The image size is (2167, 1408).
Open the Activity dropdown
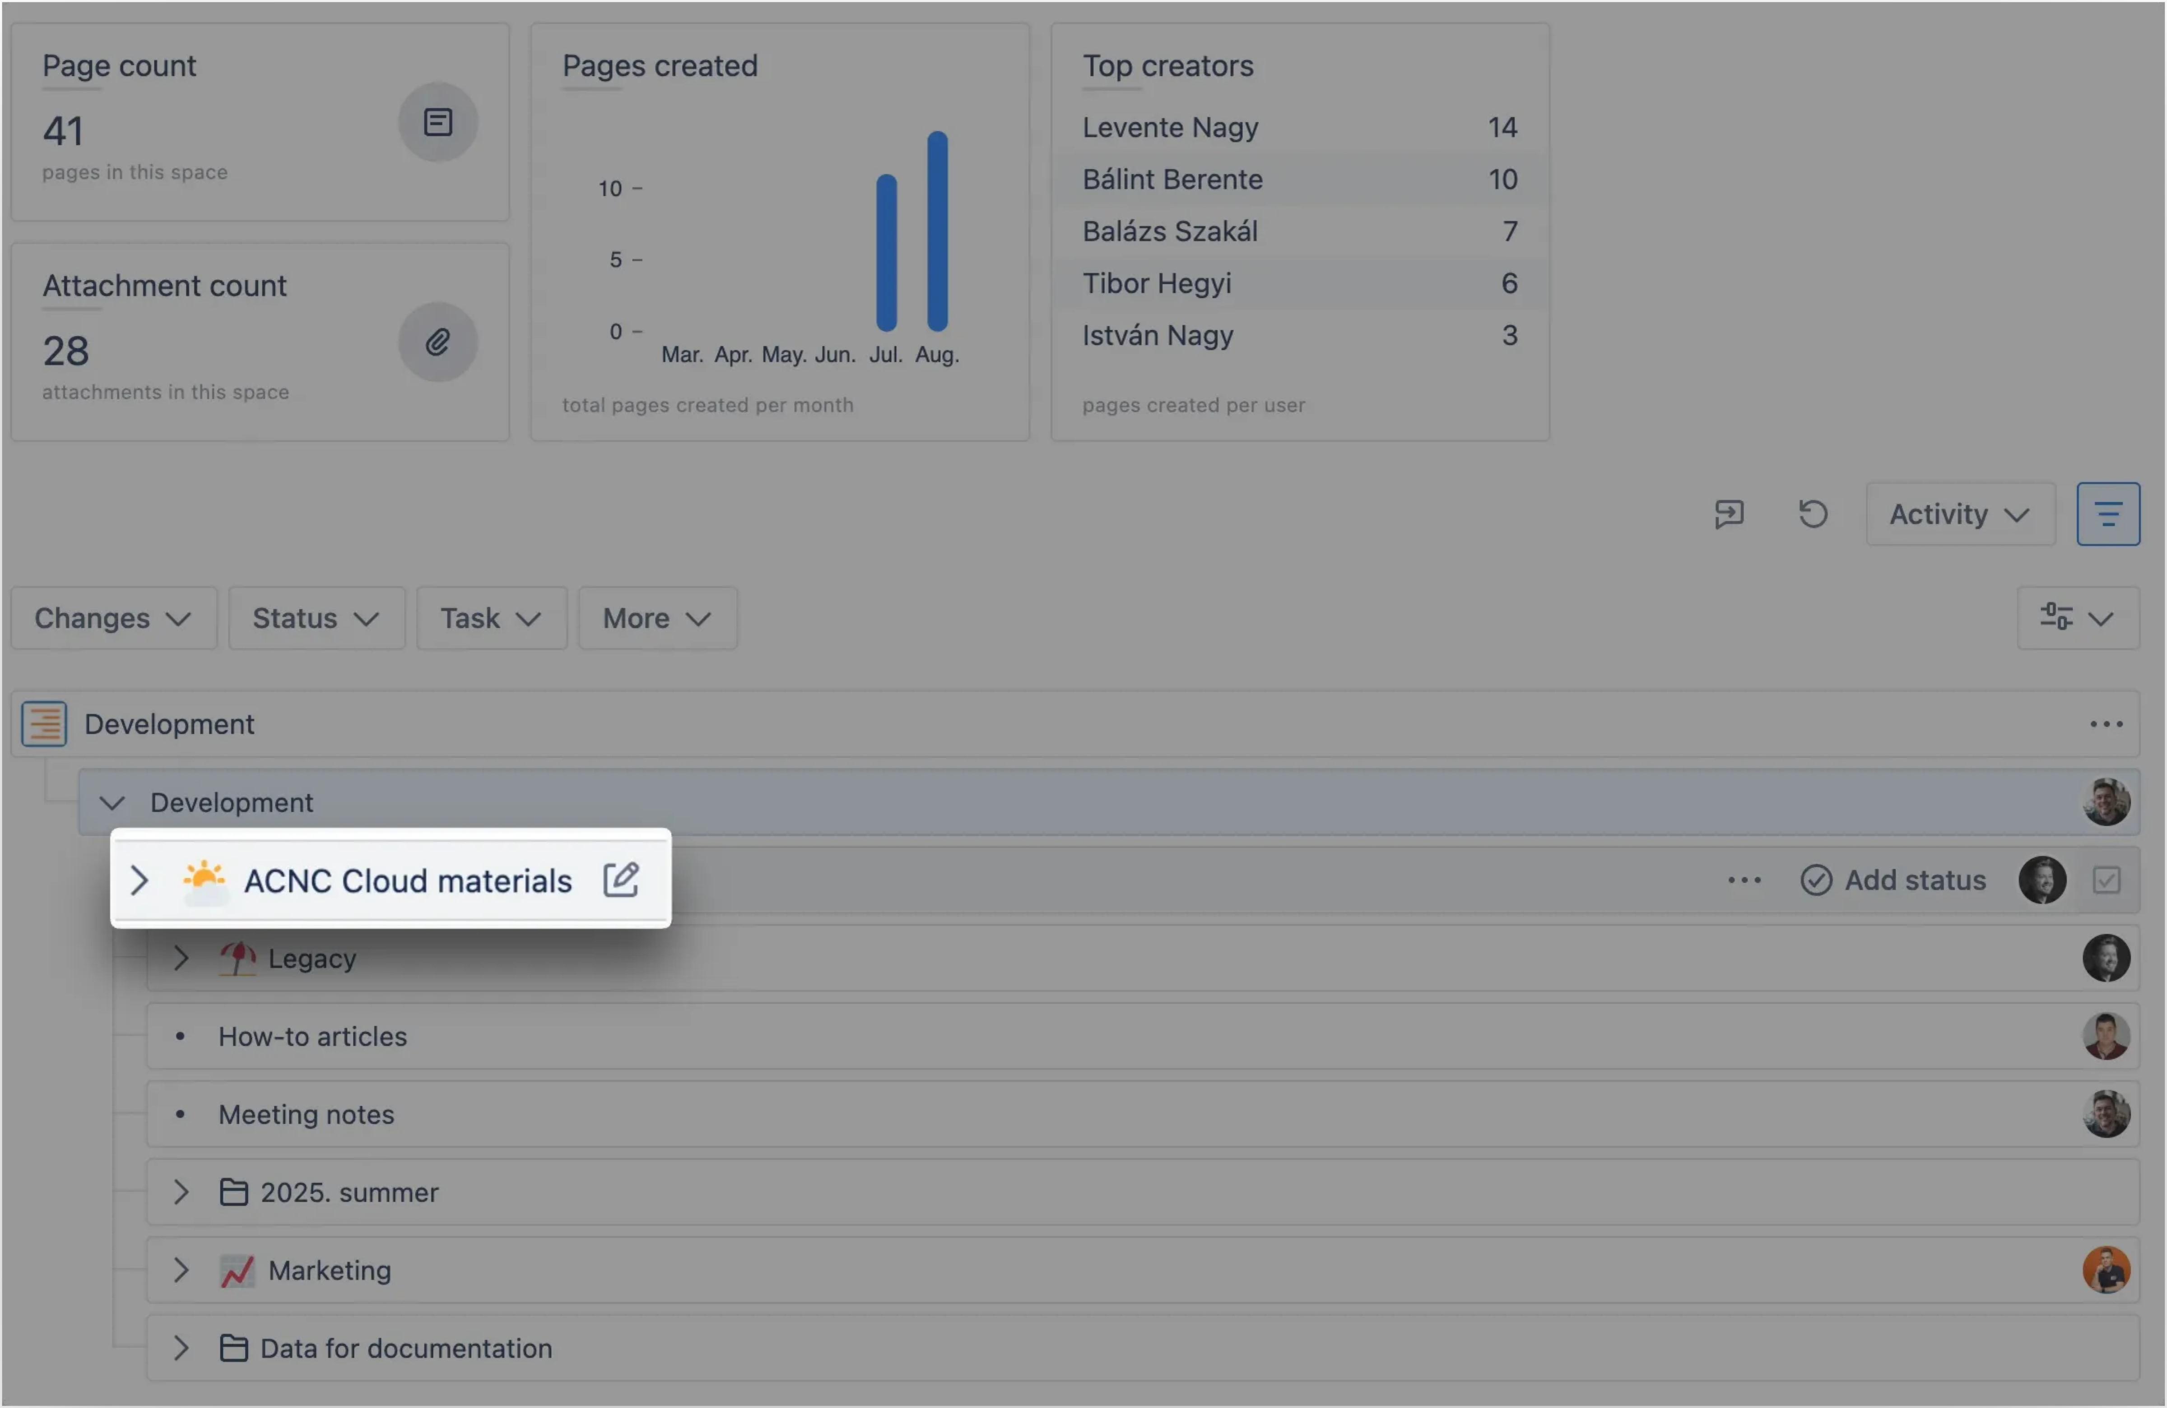tap(1959, 514)
